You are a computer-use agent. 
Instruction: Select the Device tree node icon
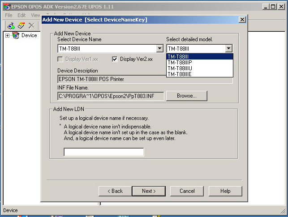click(16, 35)
